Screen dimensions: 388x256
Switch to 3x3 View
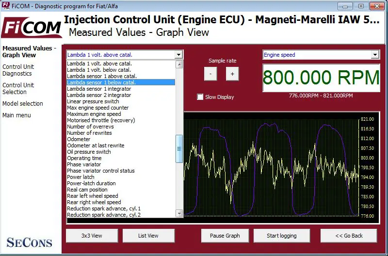[x=92, y=236]
